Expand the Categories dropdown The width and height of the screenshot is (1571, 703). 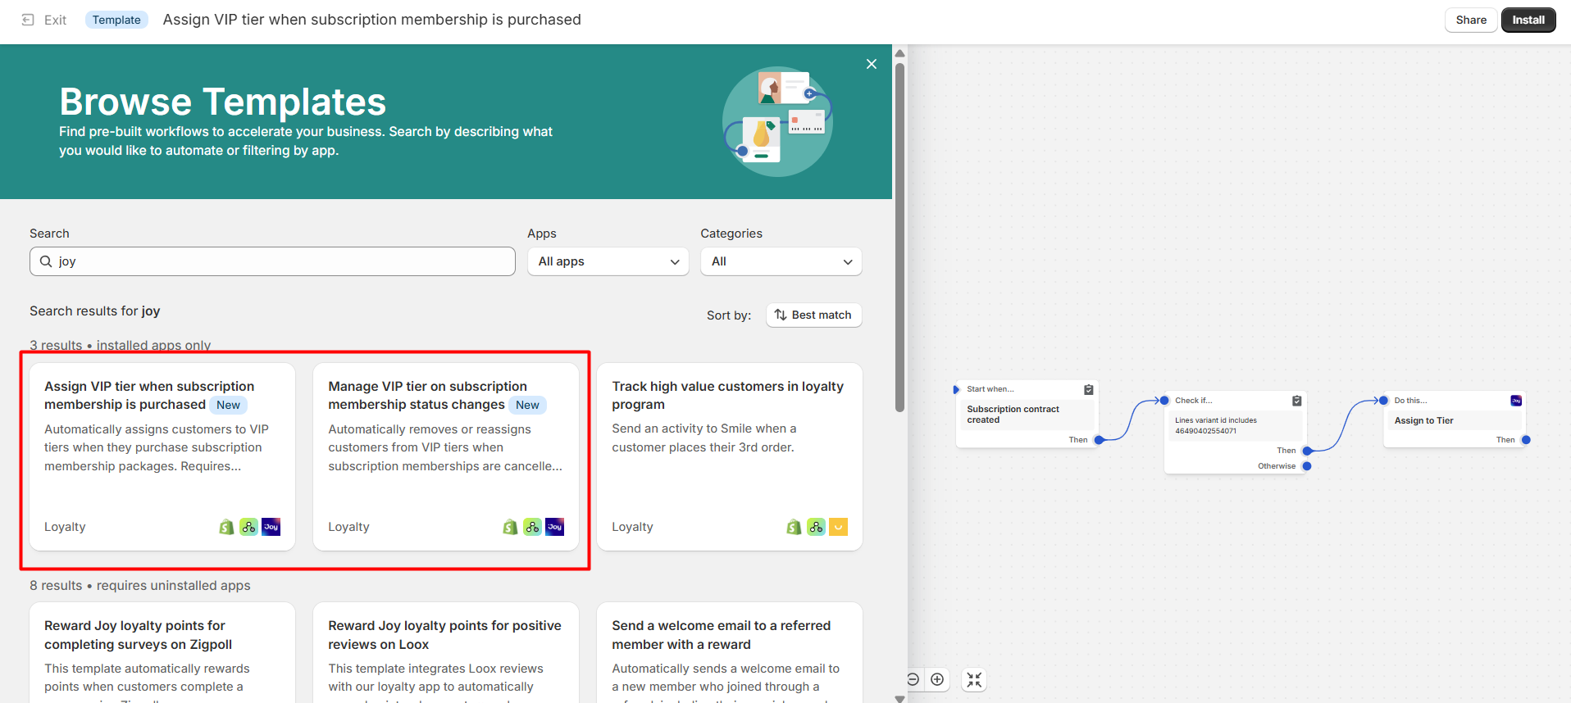point(781,261)
